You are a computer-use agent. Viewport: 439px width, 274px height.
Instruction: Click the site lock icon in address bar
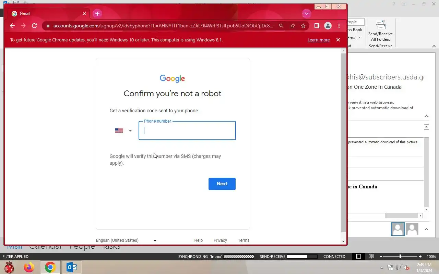pyautogui.click(x=48, y=26)
